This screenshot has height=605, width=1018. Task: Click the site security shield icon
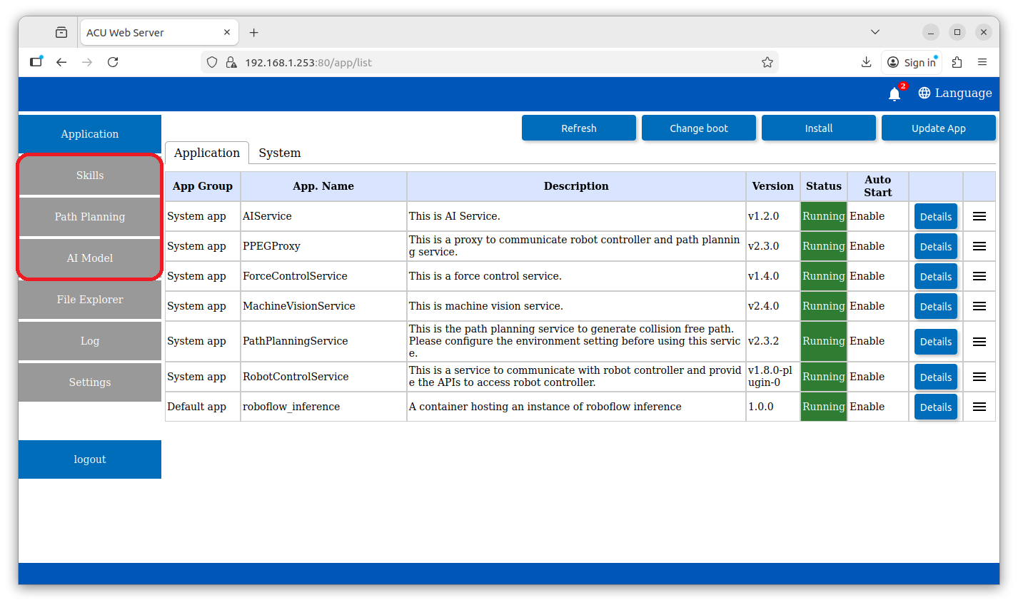pos(212,62)
